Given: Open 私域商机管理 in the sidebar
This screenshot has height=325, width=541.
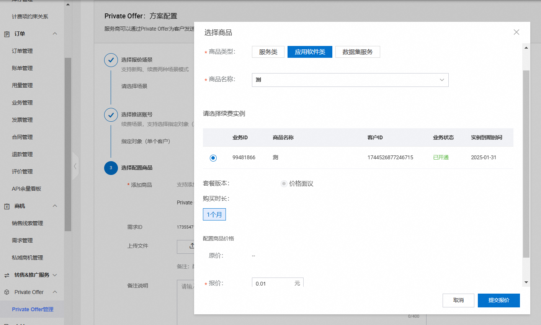Looking at the screenshot, I should pyautogui.click(x=27, y=258).
